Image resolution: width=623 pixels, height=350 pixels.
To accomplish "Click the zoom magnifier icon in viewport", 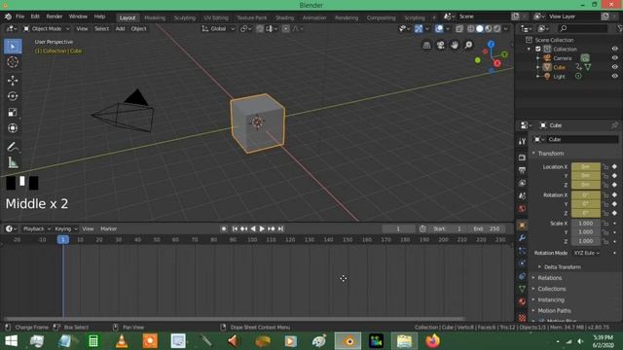I will 468,45.
